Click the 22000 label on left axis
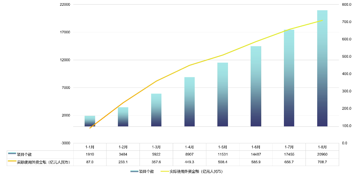 pyautogui.click(x=65, y=5)
